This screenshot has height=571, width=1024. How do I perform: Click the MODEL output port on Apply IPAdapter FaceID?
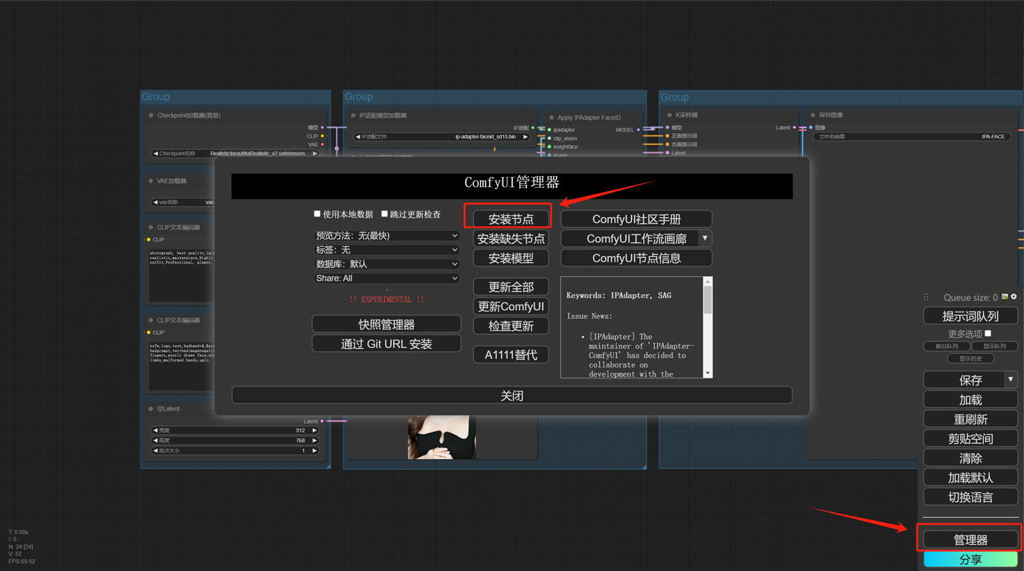[638, 130]
